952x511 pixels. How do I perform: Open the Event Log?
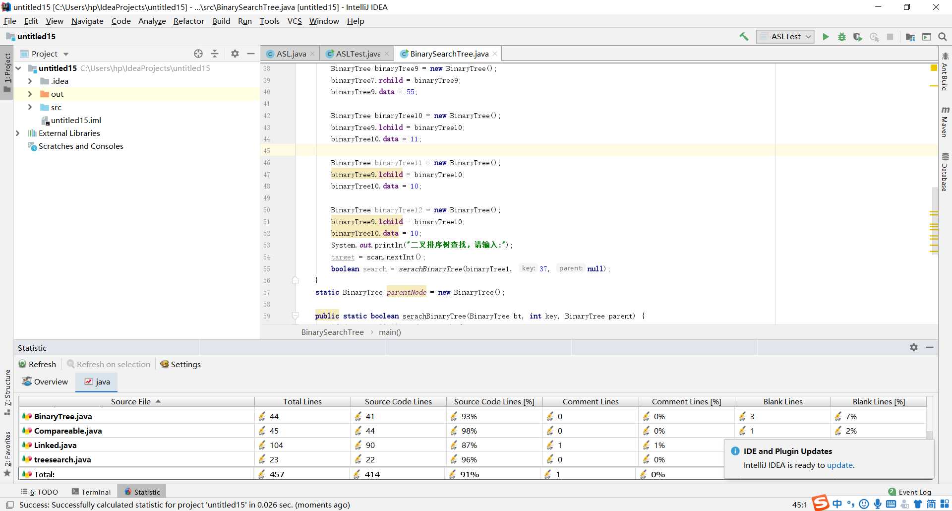click(909, 492)
